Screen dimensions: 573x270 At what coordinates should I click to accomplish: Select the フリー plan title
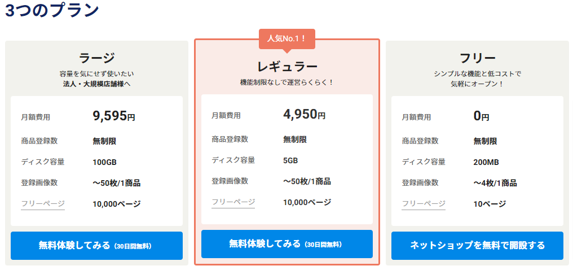(x=477, y=58)
